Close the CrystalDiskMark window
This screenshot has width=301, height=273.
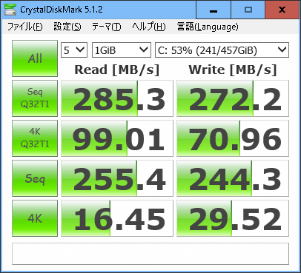tap(282, 10)
